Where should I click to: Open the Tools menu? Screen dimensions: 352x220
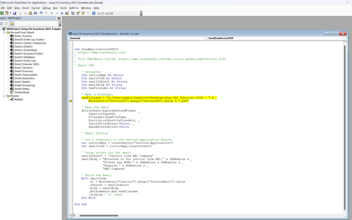pyautogui.click(x=63, y=8)
